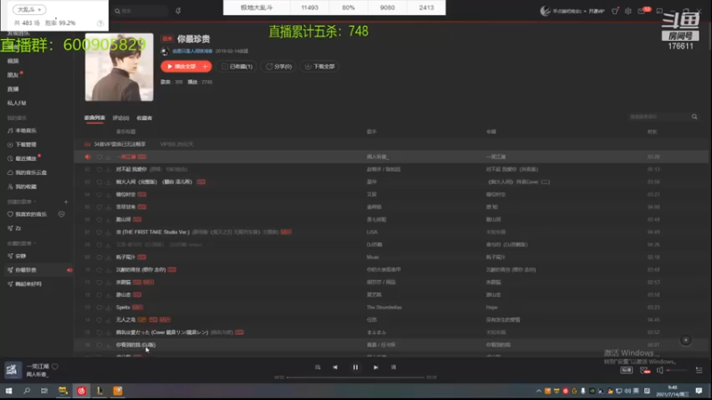
Task: Click the 下载全部 button
Action: coord(320,67)
